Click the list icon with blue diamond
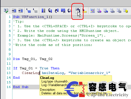The width and height of the screenshot is (131, 99). [x=106, y=11]
